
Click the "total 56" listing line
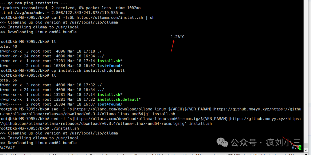pos(8,80)
